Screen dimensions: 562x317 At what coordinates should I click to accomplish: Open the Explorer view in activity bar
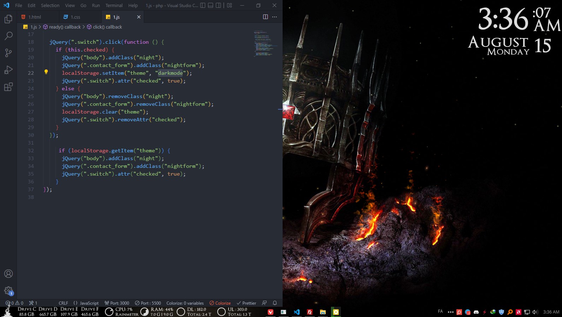(8, 19)
